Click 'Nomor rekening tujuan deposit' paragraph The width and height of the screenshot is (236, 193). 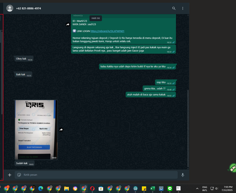pyautogui.click(x=122, y=40)
